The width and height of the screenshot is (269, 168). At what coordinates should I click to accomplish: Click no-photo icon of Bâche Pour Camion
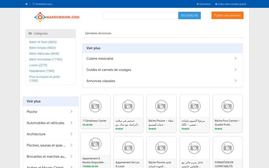[228, 106]
